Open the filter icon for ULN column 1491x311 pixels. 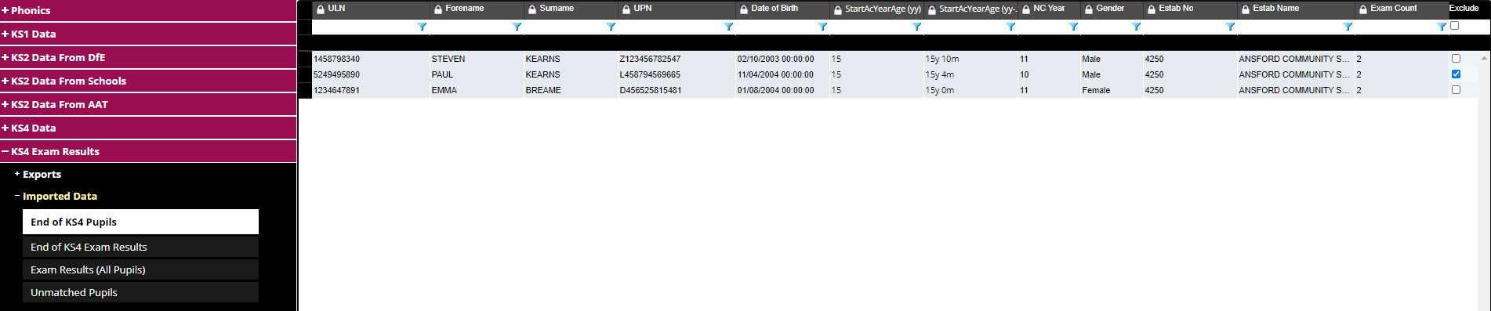tap(423, 27)
